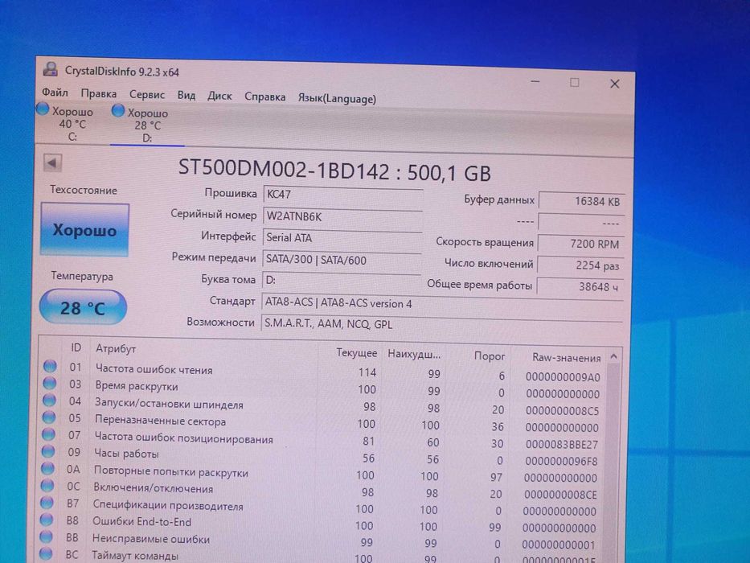Select row Частота ошибок чтения
The width and height of the screenshot is (750, 563).
click(323, 372)
